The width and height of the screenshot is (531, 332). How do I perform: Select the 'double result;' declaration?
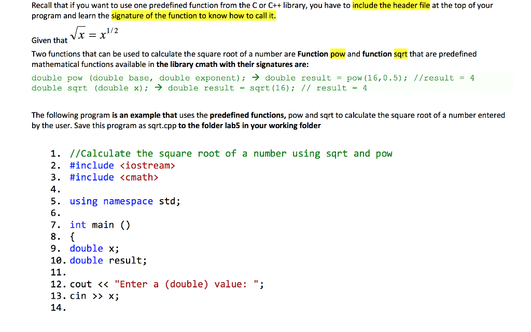[x=107, y=260]
